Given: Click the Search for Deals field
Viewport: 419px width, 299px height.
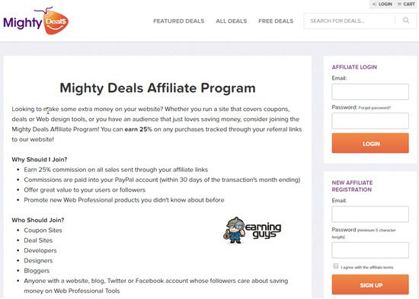Looking at the screenshot, I should click(x=350, y=21).
